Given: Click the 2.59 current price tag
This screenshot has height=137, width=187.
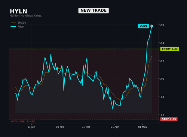Looking at the screenshot, I should pyautogui.click(x=144, y=26).
